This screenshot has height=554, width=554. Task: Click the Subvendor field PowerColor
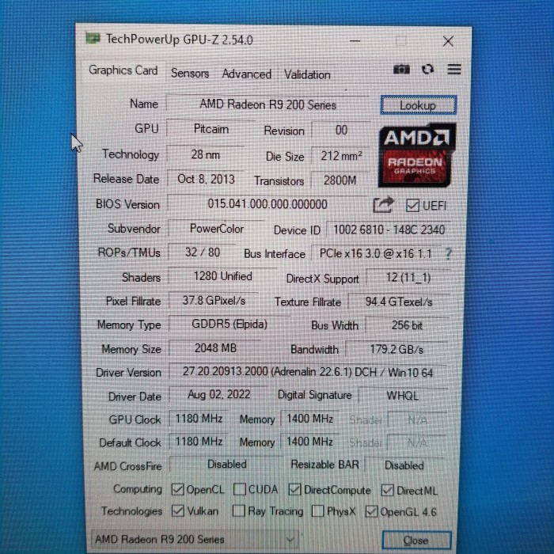point(216,229)
